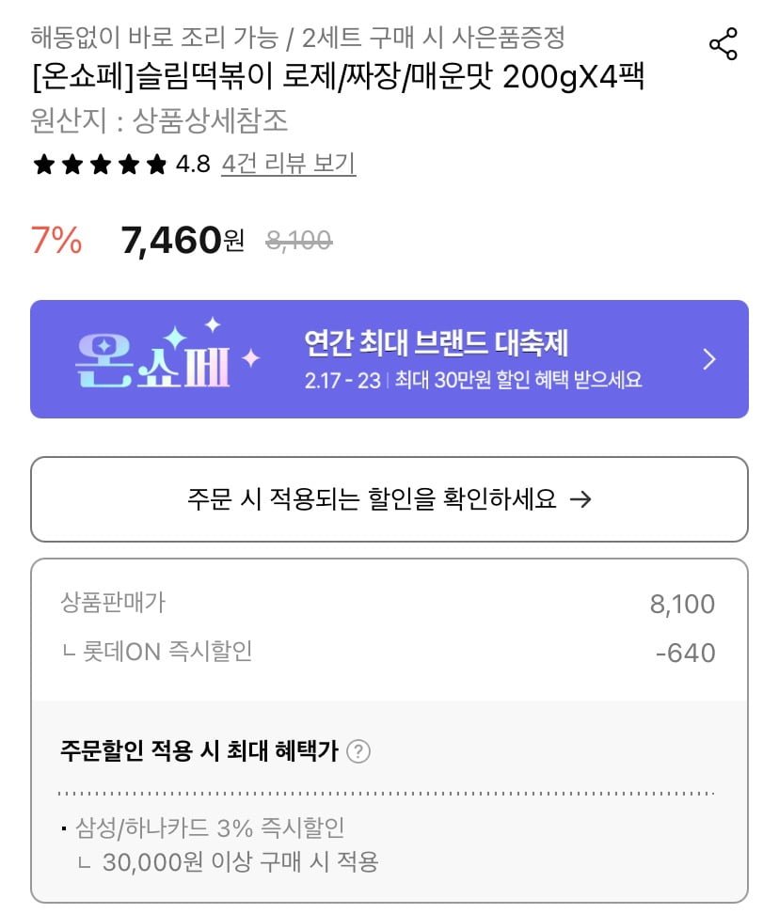Click the five-star rating icons

100,165
